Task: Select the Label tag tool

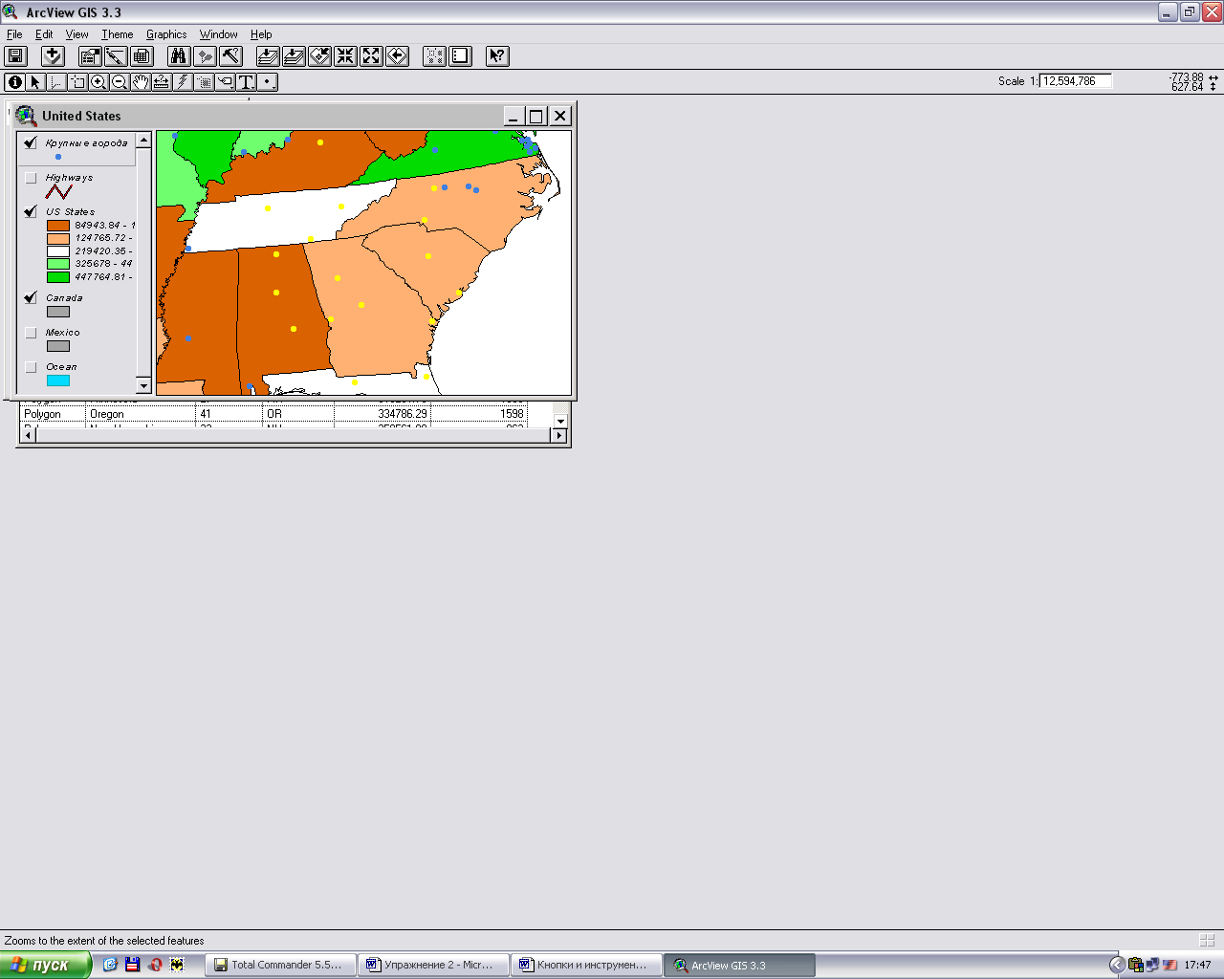Action: tap(225, 82)
